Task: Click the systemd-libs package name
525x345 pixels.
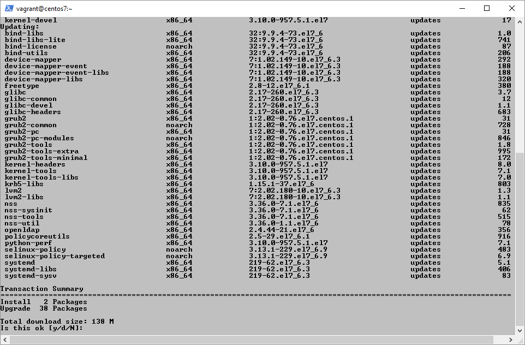Action: 31,269
